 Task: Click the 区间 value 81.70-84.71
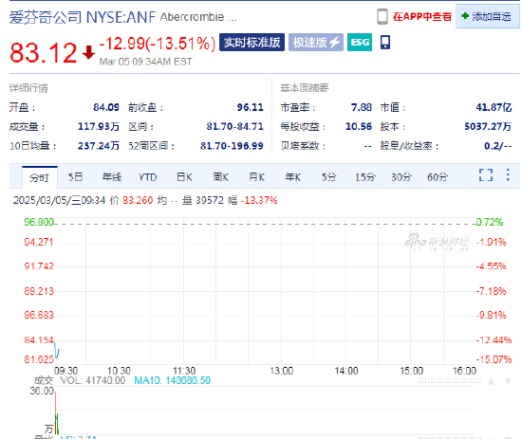click(x=234, y=127)
